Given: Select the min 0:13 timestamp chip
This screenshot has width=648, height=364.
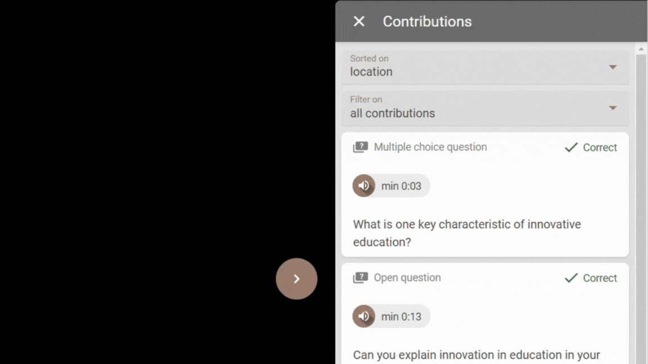Looking at the screenshot, I should (x=391, y=317).
